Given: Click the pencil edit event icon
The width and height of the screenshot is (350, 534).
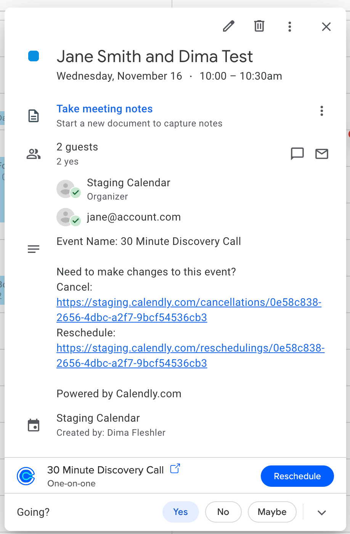Looking at the screenshot, I should click(x=228, y=26).
